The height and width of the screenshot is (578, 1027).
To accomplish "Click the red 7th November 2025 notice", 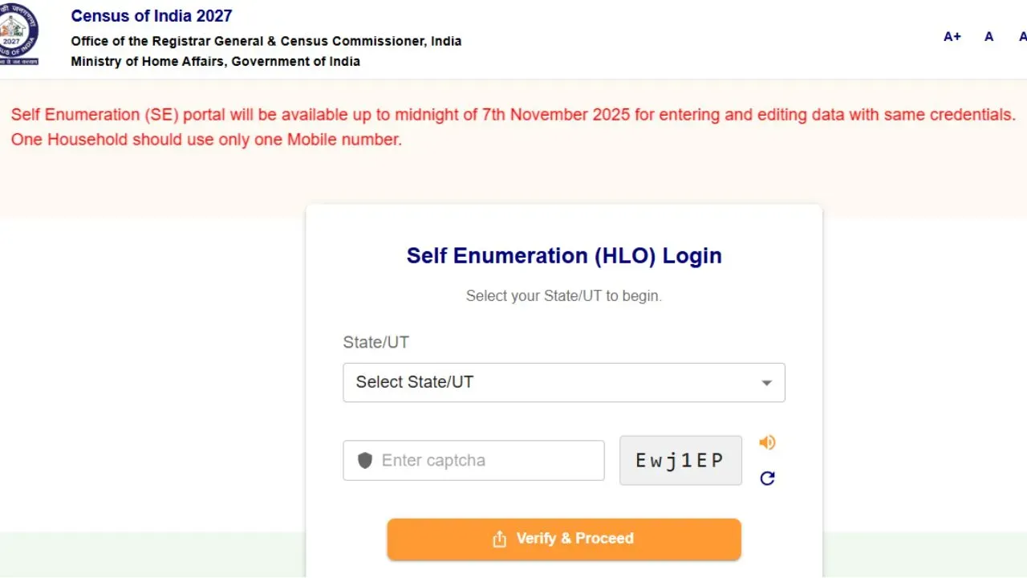I will tap(513, 115).
